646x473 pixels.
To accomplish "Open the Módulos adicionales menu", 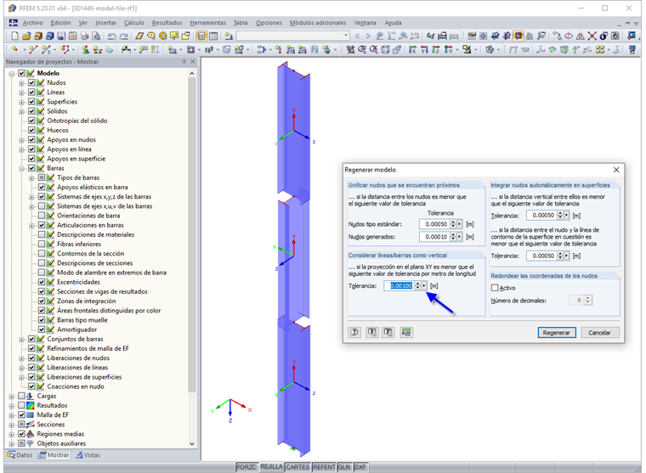I will [x=318, y=23].
